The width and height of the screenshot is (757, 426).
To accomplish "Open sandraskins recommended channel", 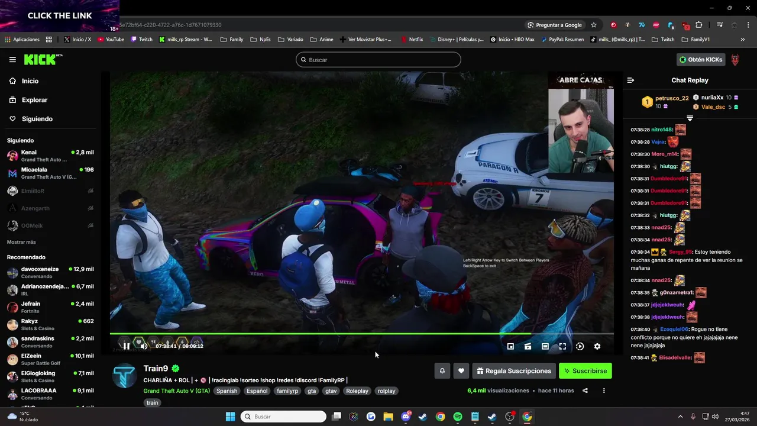I will coord(50,342).
